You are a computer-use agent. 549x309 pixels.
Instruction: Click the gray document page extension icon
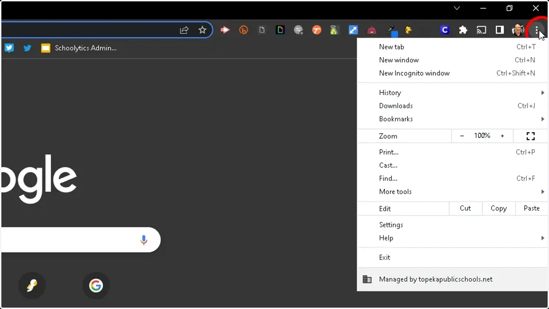[262, 30]
